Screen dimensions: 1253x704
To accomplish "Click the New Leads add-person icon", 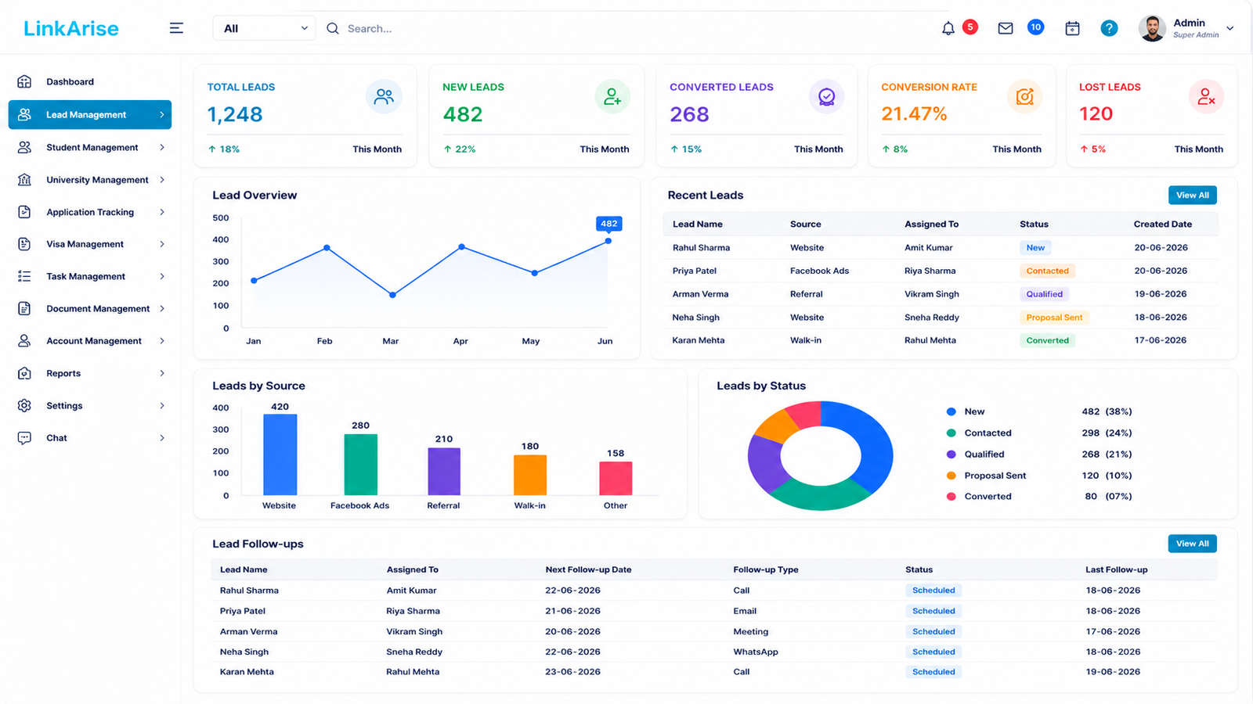I will (612, 96).
